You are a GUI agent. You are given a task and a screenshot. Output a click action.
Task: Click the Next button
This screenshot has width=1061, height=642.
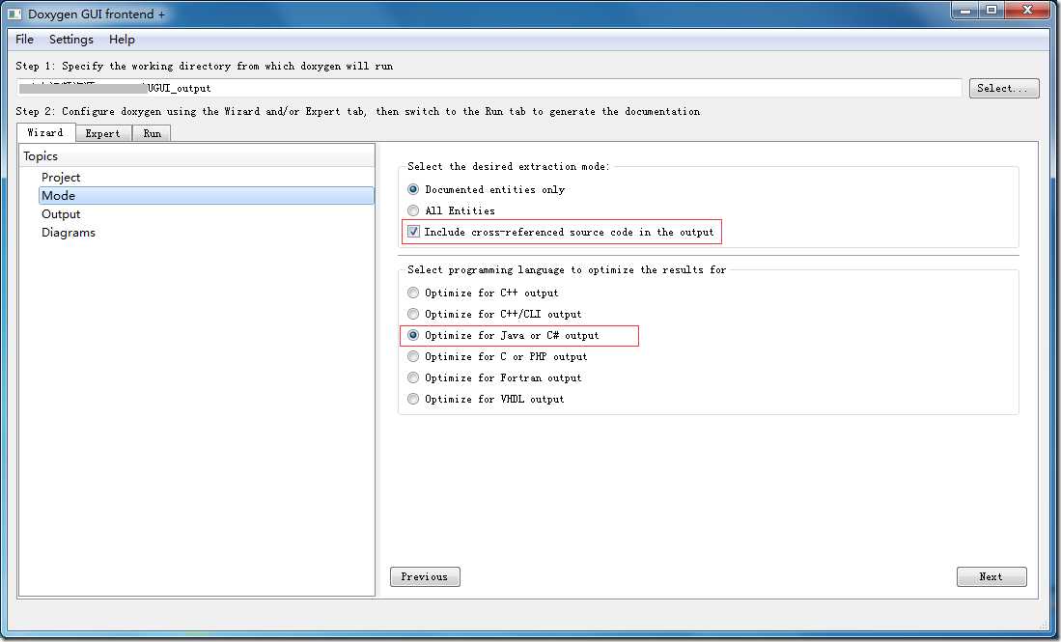(x=991, y=576)
